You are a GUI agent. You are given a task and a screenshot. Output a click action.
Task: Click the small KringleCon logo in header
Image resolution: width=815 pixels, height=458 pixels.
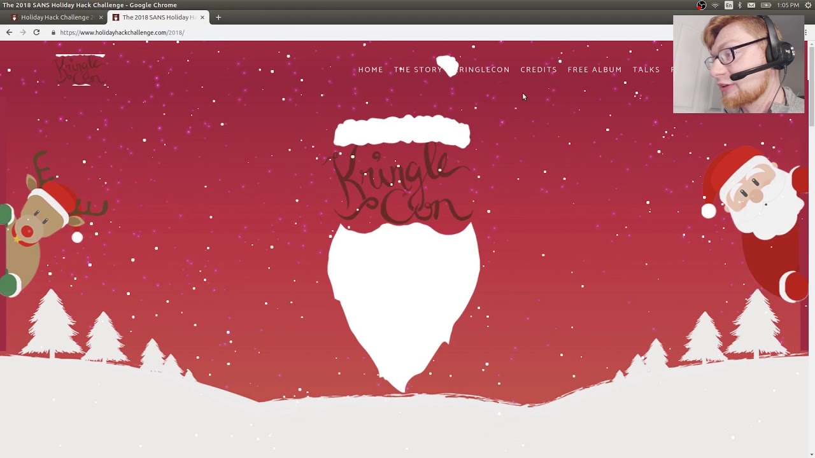80,69
